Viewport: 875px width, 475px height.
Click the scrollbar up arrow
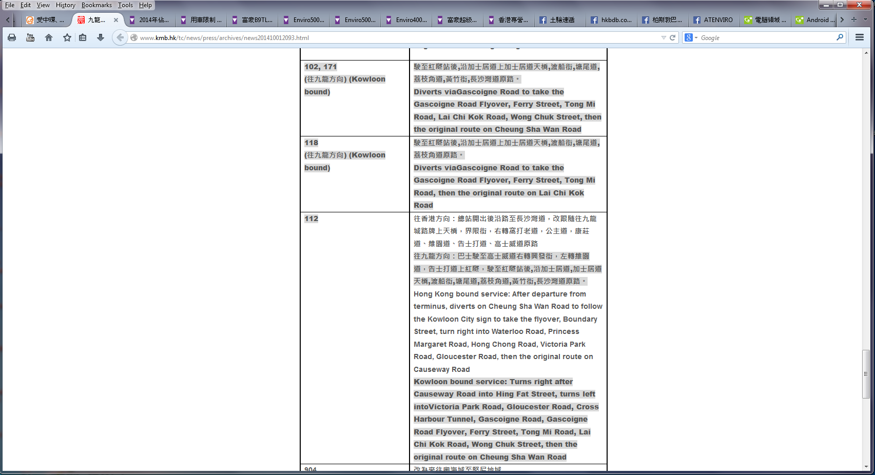point(866,52)
